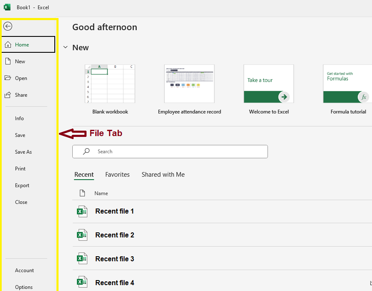Create a Blank workbook from thumbnail
The width and height of the screenshot is (372, 291).
110,84
